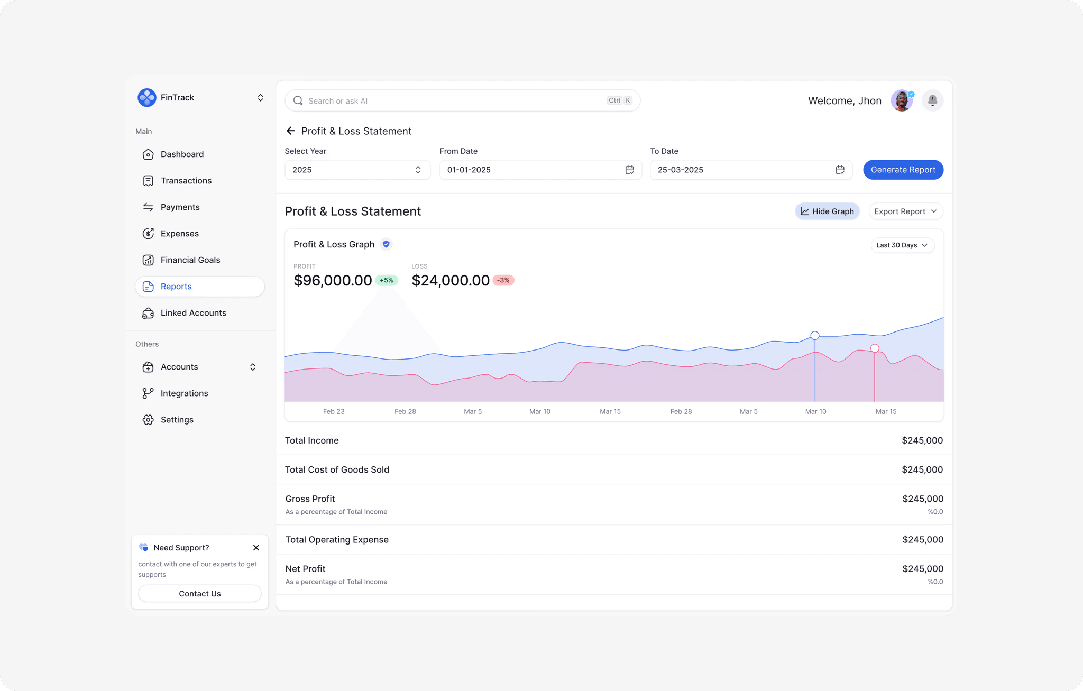Toggle Hide Graph for the statement
The height and width of the screenshot is (691, 1083).
pyautogui.click(x=827, y=211)
